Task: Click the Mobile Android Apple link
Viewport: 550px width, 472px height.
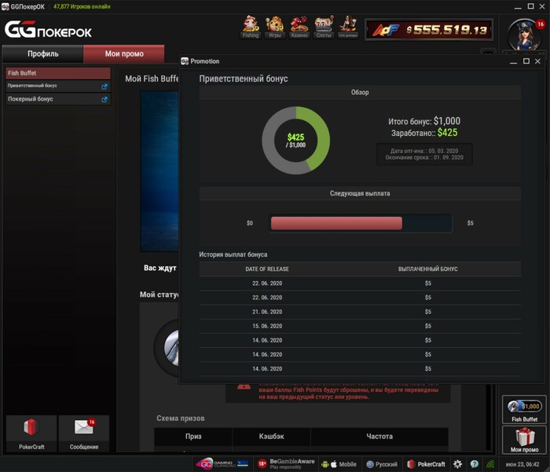Action: 339,464
